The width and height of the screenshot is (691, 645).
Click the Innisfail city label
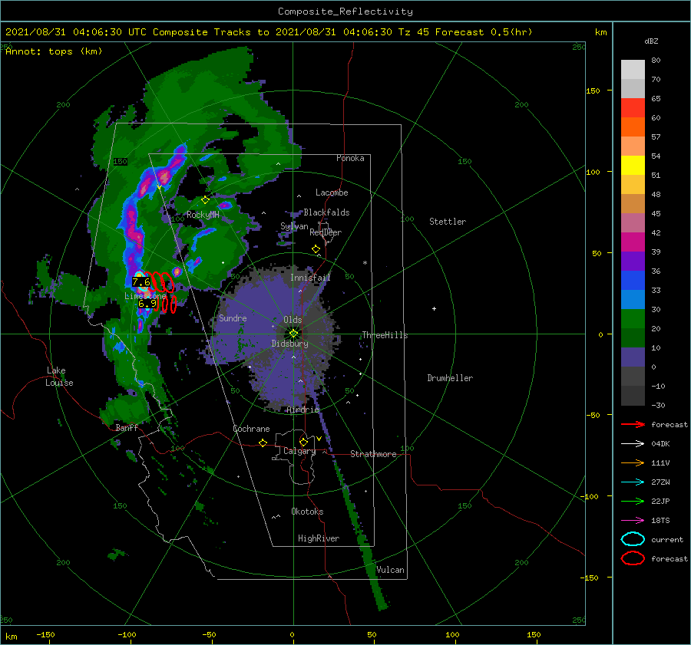[x=310, y=278]
